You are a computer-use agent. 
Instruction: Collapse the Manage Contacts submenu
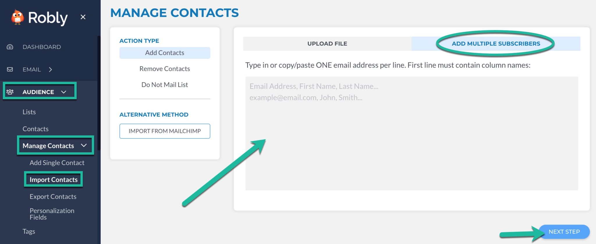click(84, 146)
